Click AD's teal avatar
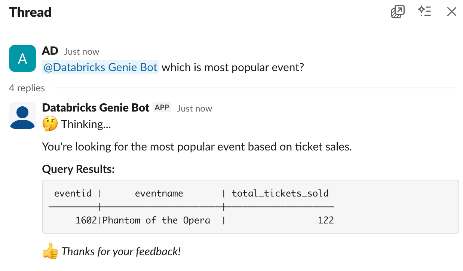The width and height of the screenshot is (463, 271). click(x=22, y=58)
